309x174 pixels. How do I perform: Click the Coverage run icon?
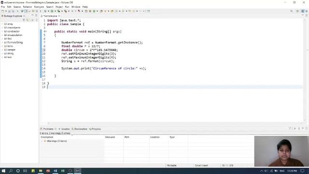point(59,11)
